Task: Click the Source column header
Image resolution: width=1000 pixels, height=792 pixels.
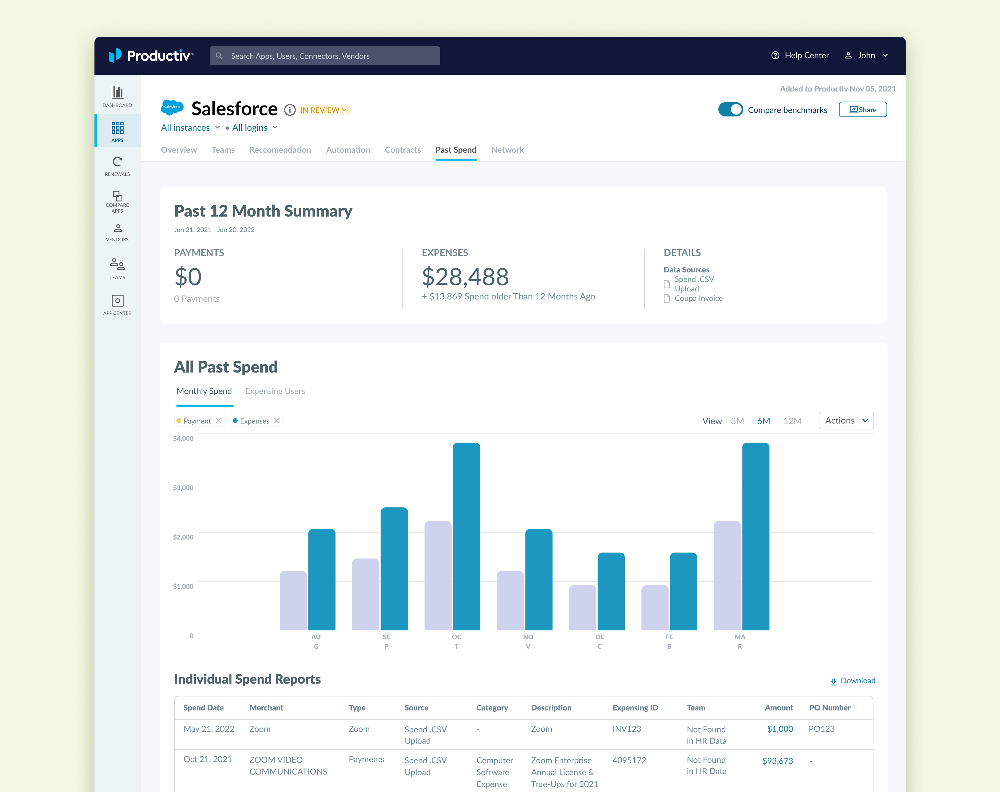Action: point(416,708)
